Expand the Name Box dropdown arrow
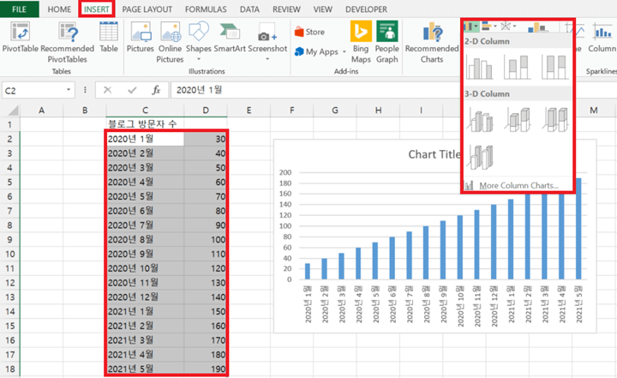This screenshot has width=617, height=378. tap(69, 90)
